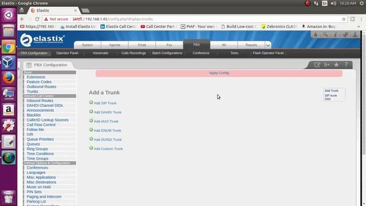Open Elastix user profile icon

pos(355,34)
